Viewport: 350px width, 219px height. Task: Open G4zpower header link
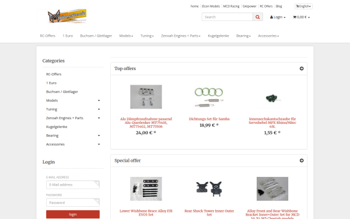tap(250, 6)
